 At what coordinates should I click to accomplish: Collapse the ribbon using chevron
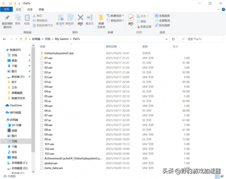coord(219,9)
